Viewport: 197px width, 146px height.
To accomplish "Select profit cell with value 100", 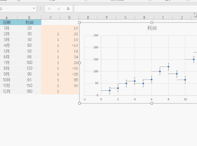I will (29, 62).
